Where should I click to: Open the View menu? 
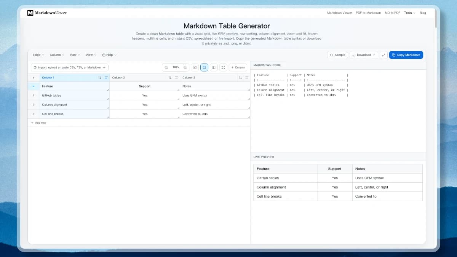tap(91, 55)
